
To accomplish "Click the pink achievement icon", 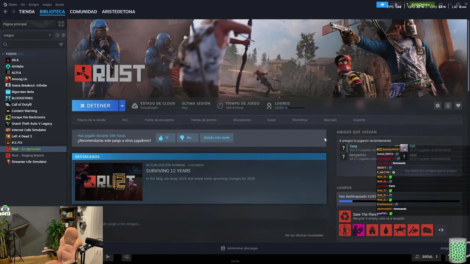I will [358, 230].
